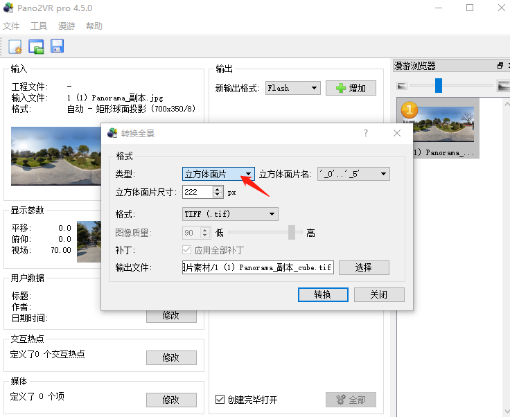
Task: Click the Save project floppy icon
Action: pos(57,47)
